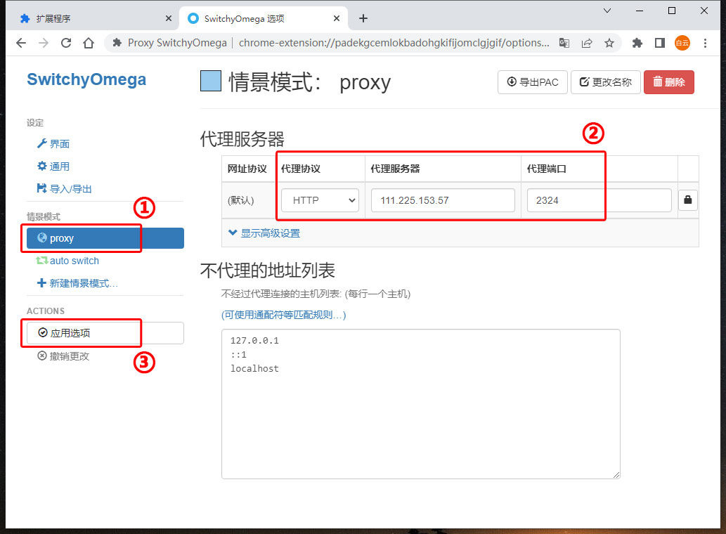
Task: Click 导出PAC export button
Action: [x=533, y=82]
